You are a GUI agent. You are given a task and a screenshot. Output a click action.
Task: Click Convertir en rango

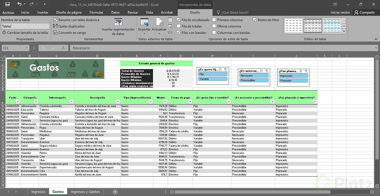pyautogui.click(x=70, y=33)
